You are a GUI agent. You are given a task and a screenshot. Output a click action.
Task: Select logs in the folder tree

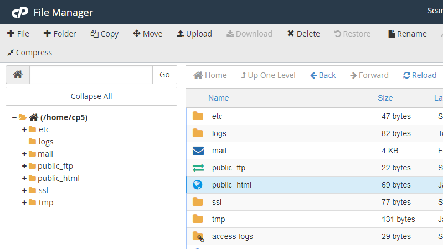click(46, 142)
